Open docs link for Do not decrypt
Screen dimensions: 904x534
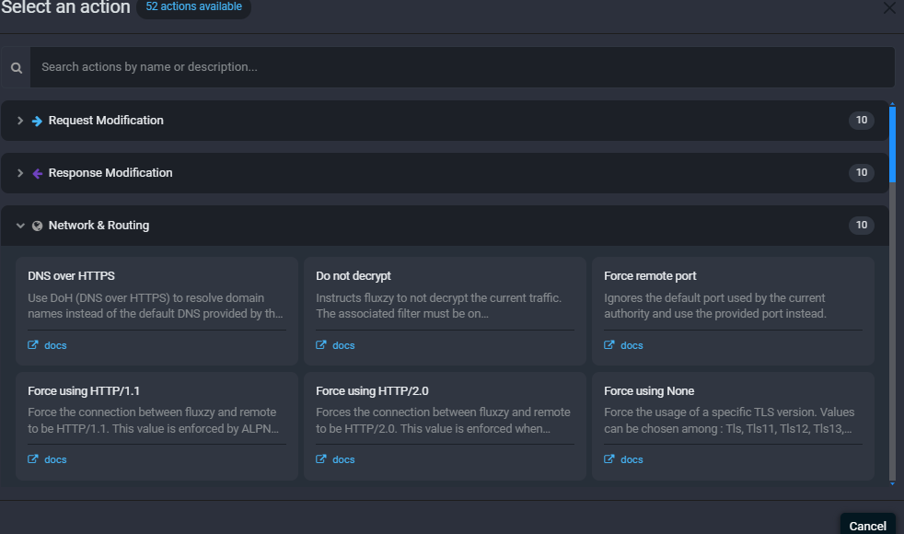[343, 345]
